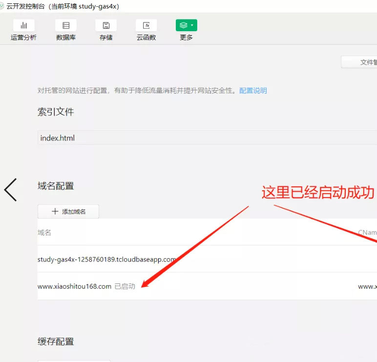Click the 域名配置 section heading

(56, 186)
